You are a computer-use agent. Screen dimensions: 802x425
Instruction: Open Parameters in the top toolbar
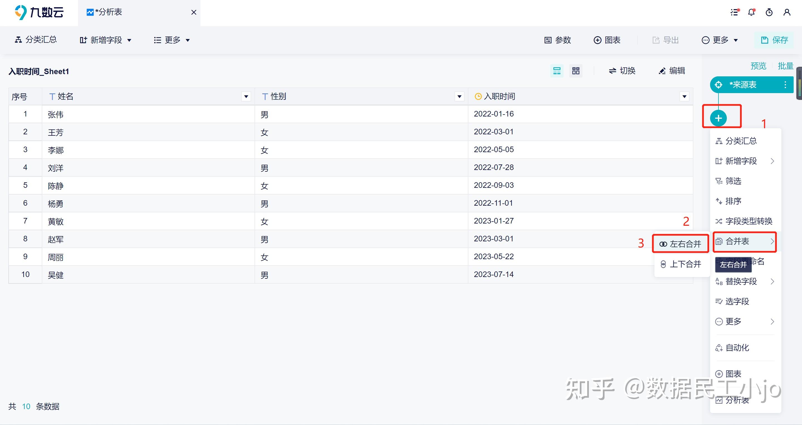coord(558,40)
